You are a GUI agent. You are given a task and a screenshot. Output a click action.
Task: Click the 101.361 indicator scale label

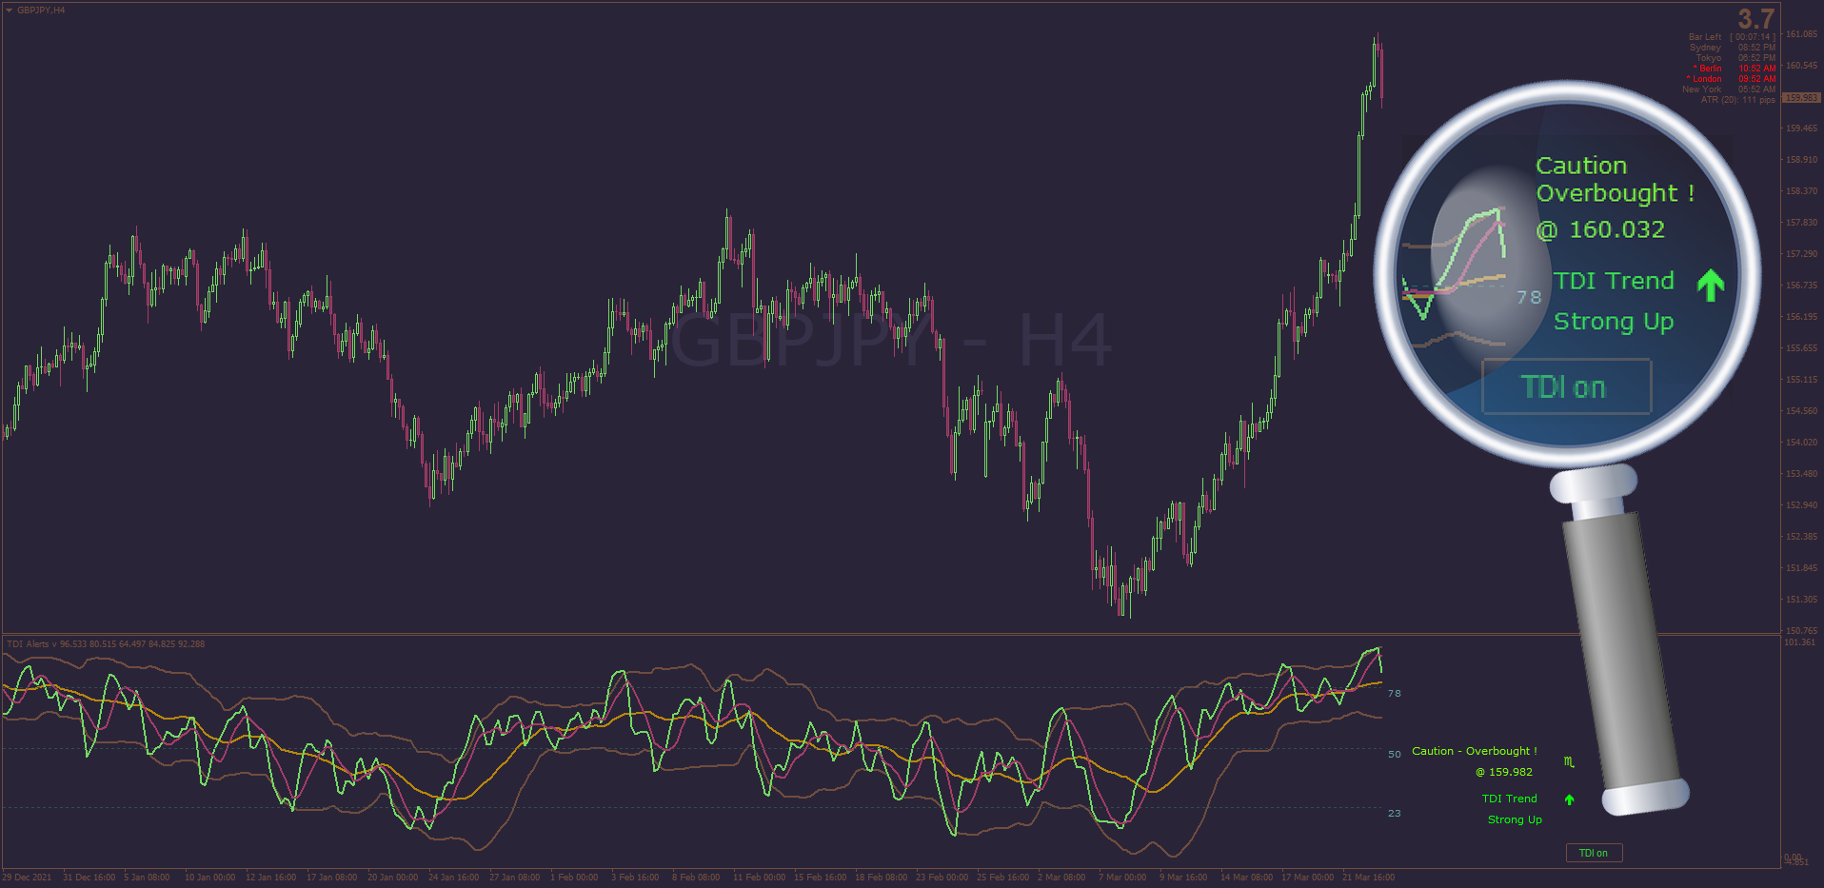coord(1800,642)
